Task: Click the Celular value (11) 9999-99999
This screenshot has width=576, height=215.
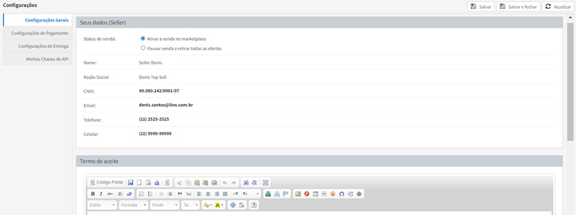Action: pyautogui.click(x=155, y=133)
